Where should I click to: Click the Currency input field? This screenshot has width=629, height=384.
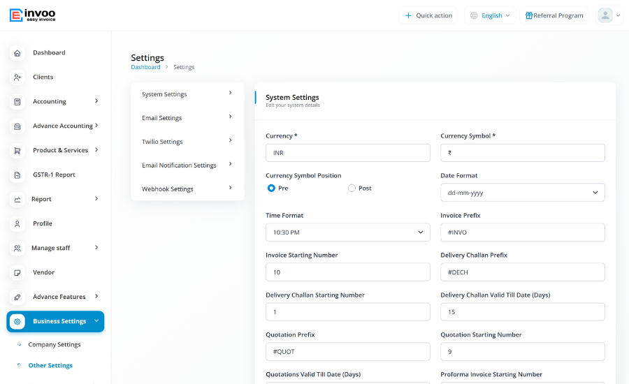point(348,153)
